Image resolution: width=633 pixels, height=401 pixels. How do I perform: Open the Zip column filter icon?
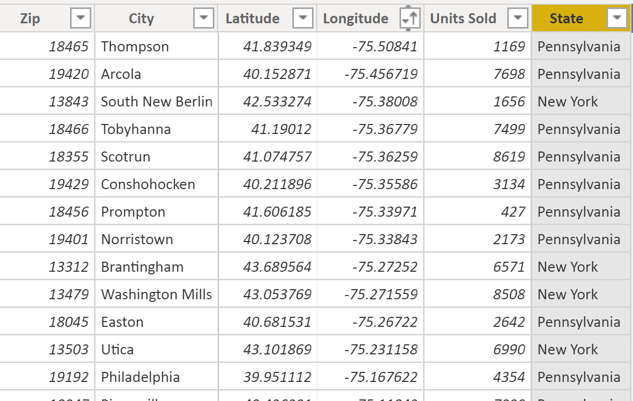pos(80,17)
